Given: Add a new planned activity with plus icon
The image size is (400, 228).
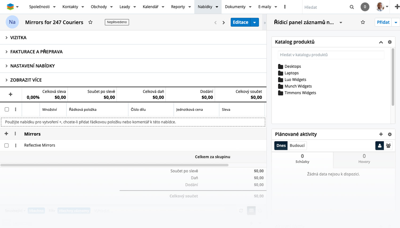Looking at the screenshot, I should [381, 134].
